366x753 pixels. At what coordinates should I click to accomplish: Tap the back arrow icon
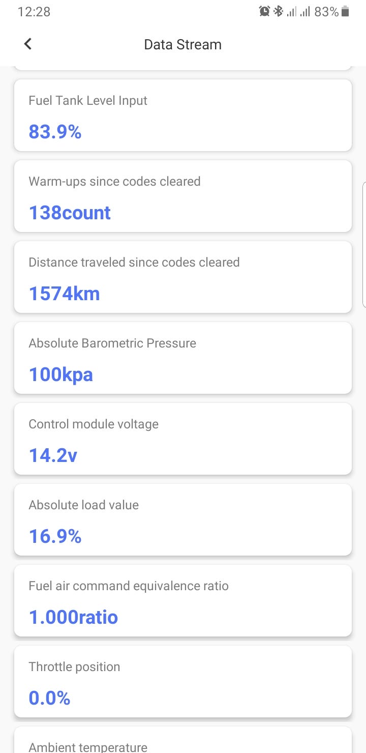(28, 44)
